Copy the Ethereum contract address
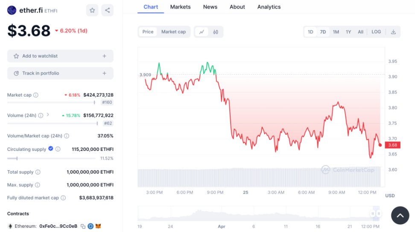The width and height of the screenshot is (415, 232). [x=83, y=226]
